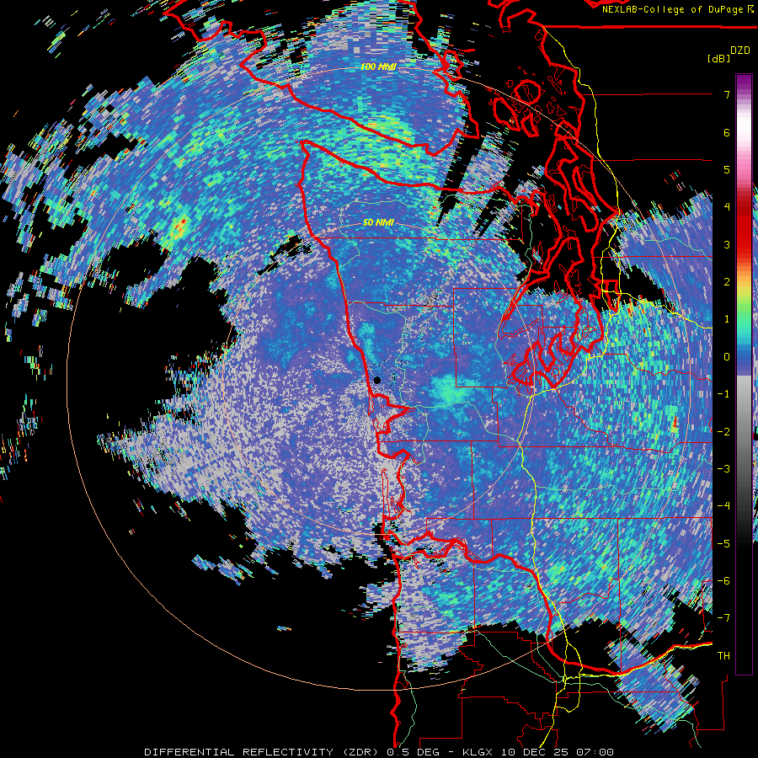Click the DZD label above the color scale

(x=740, y=51)
